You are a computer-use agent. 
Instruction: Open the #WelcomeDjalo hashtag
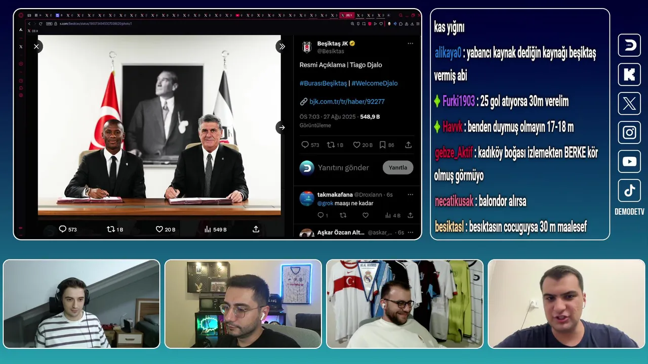375,83
